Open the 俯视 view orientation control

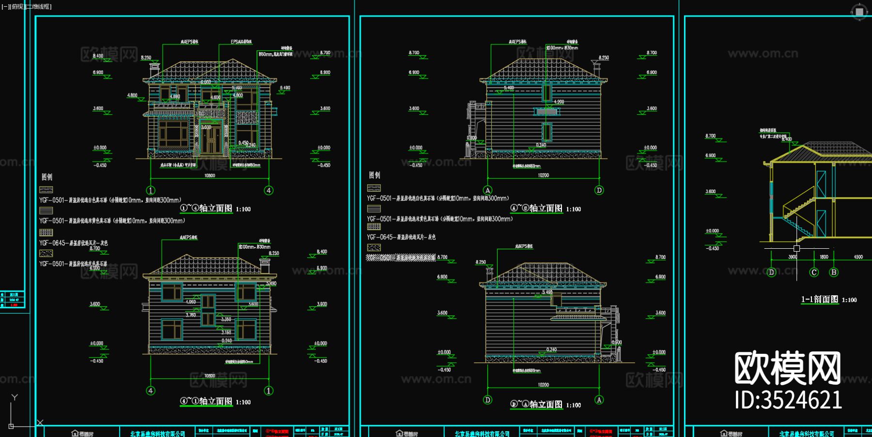coord(18,7)
